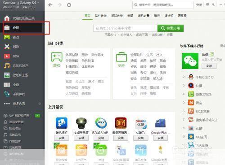Click 安装 button under 安卓手电筒
This screenshot has width=225, height=165.
81,138
